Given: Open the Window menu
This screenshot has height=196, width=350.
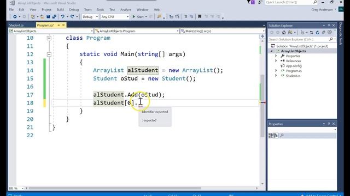Looking at the screenshot, I should [142, 10].
